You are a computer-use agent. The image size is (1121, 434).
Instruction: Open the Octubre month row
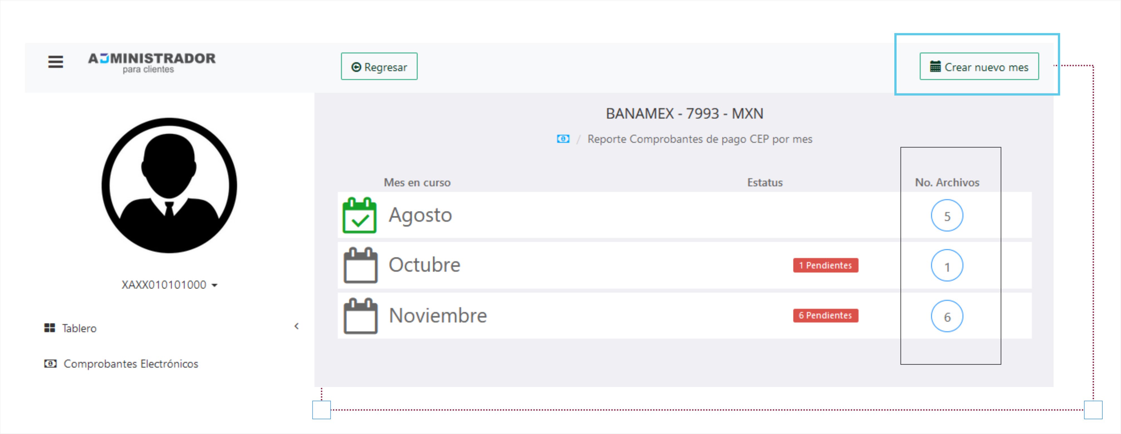point(684,265)
